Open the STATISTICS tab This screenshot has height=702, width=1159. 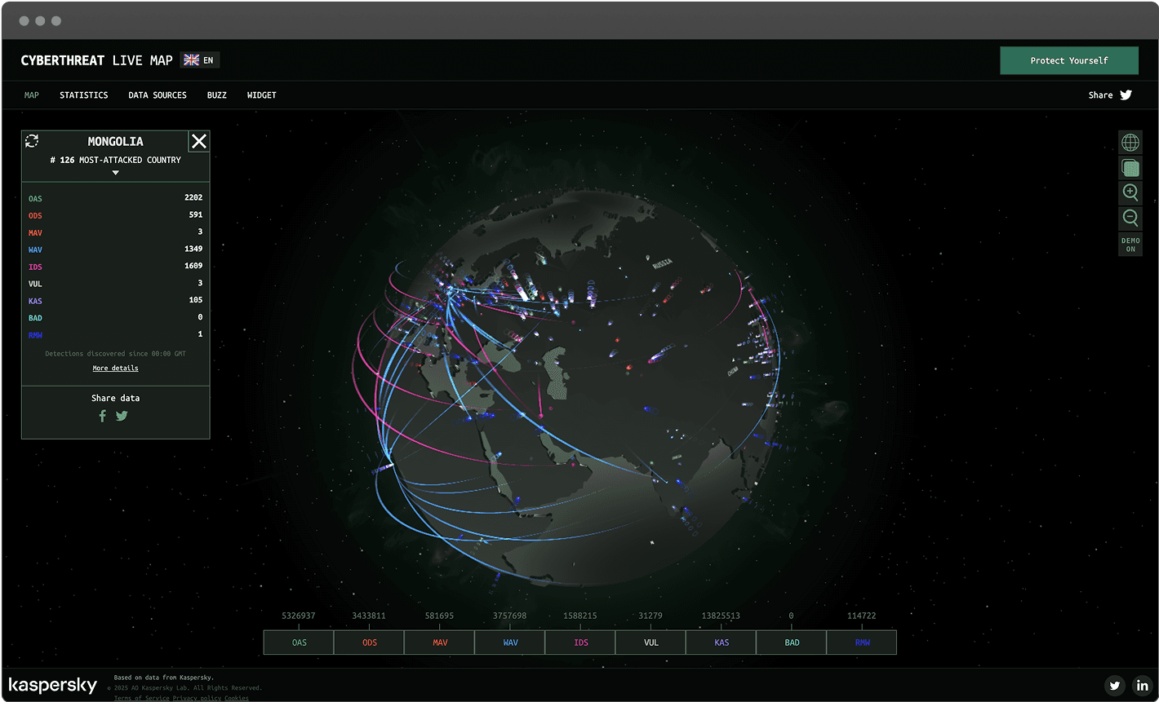point(84,95)
